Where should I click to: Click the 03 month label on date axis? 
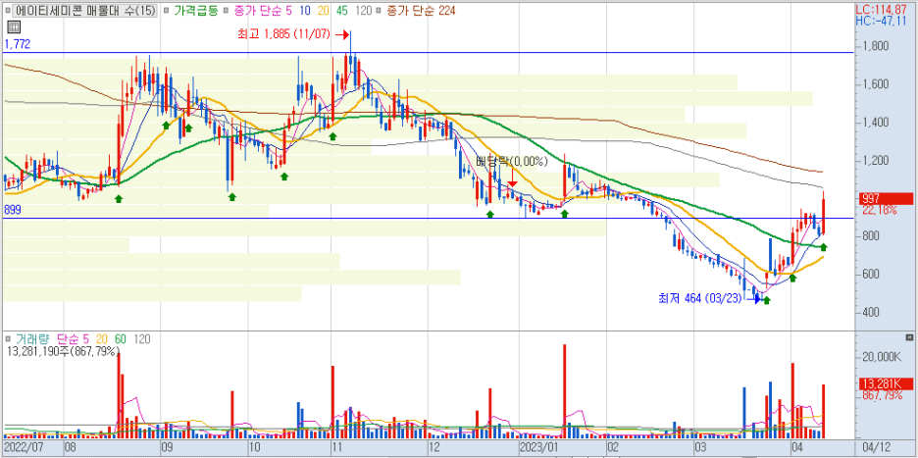[x=700, y=447]
